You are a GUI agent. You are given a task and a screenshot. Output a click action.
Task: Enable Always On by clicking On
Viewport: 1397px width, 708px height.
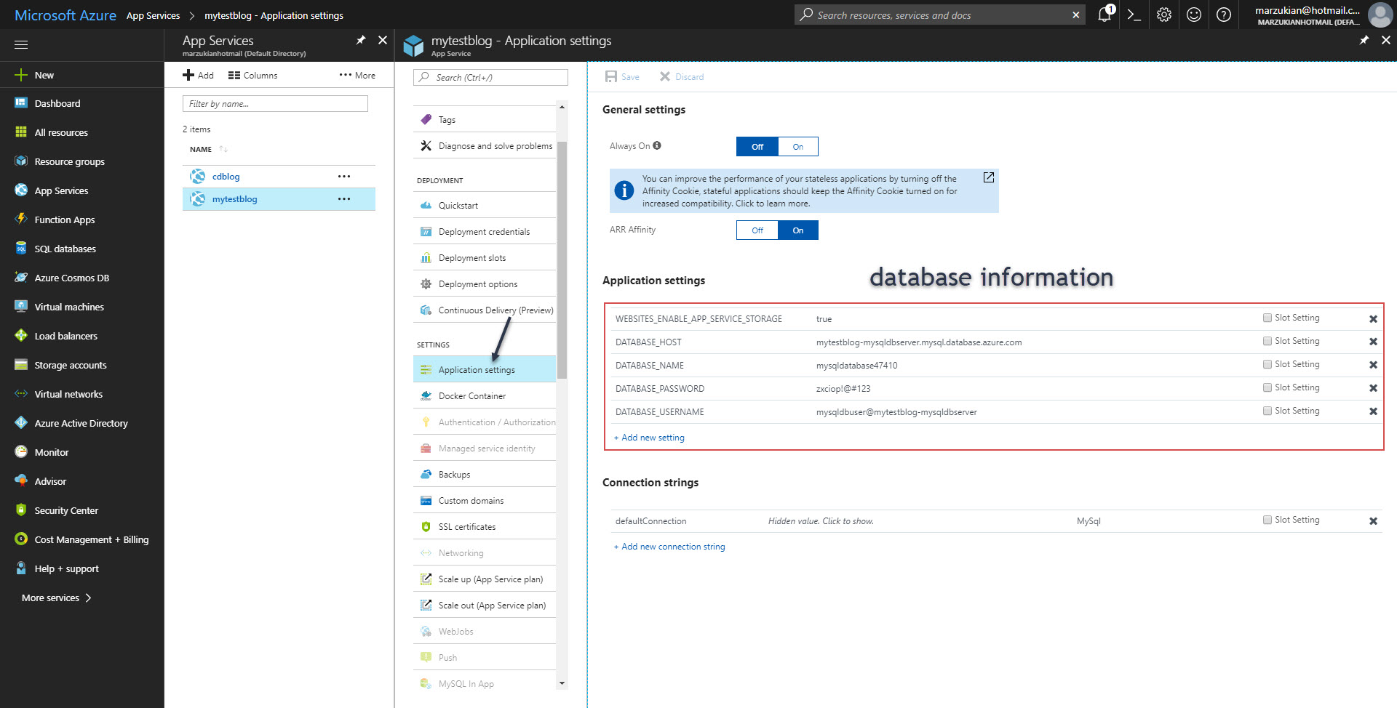[x=798, y=146]
